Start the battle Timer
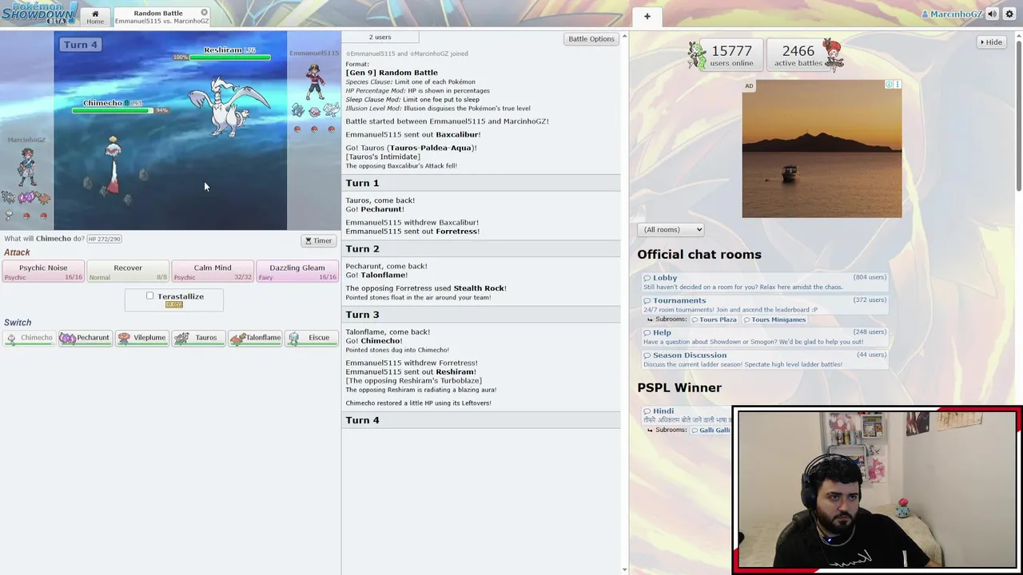The height and width of the screenshot is (575, 1023). click(x=318, y=240)
